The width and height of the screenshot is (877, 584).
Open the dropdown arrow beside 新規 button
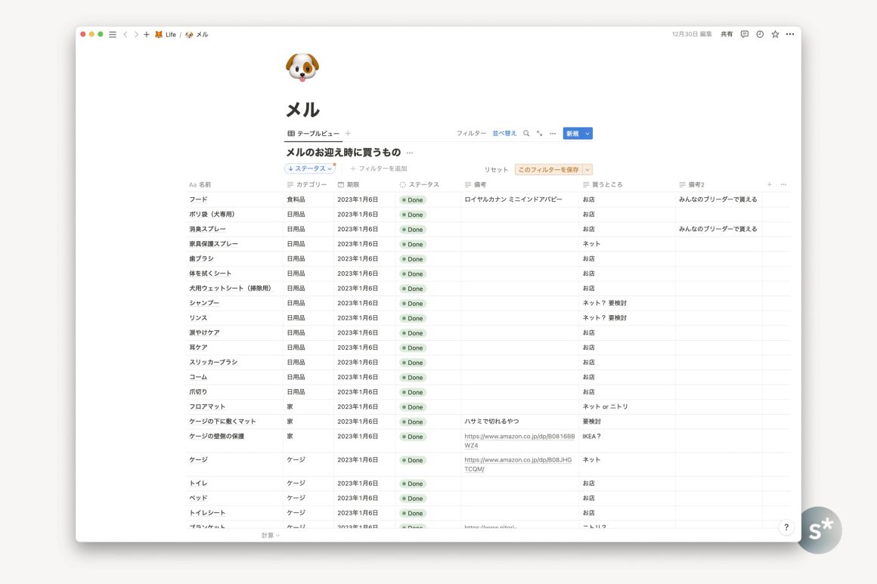tap(587, 134)
